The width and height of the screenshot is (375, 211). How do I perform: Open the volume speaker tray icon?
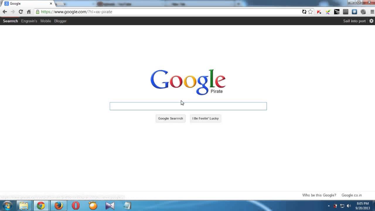click(x=349, y=206)
